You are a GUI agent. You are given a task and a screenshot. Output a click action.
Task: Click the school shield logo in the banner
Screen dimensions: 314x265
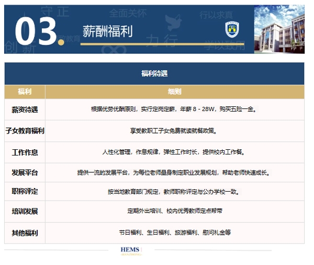click(231, 30)
